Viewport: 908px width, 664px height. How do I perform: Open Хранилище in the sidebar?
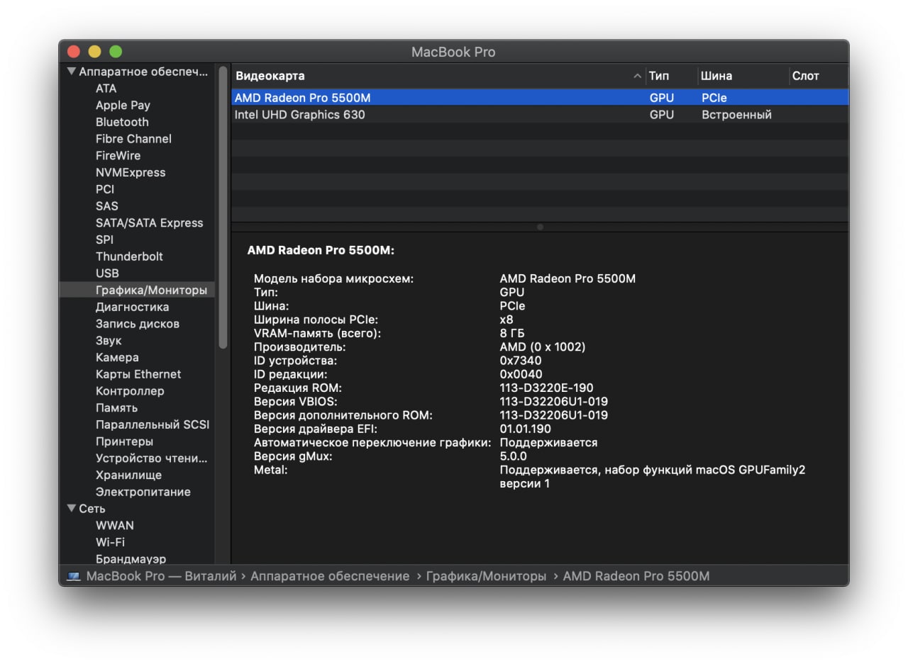point(128,475)
